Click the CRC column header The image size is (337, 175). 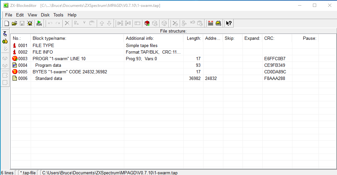click(x=277, y=38)
